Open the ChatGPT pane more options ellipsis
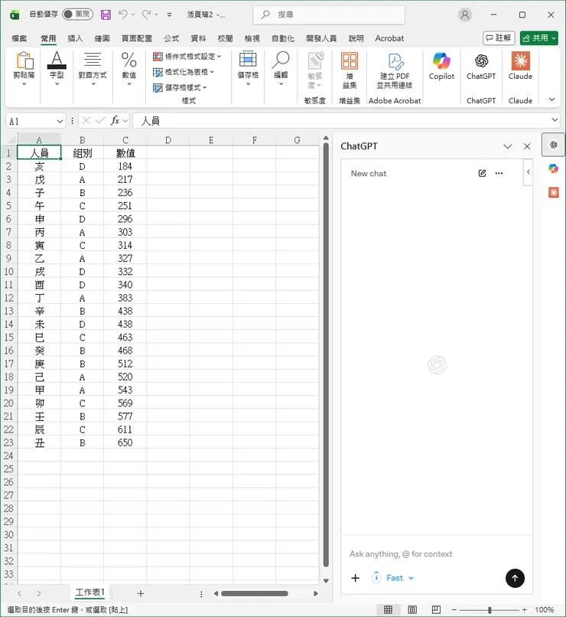The width and height of the screenshot is (566, 617). pyautogui.click(x=499, y=173)
